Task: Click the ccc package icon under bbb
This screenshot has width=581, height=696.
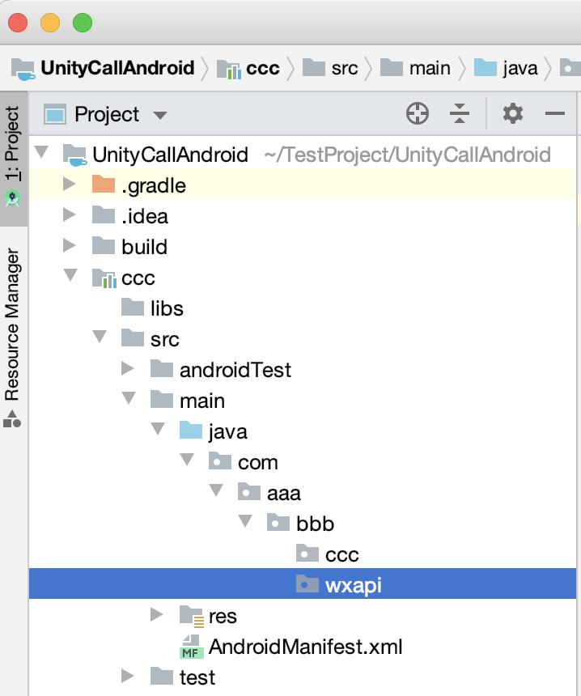Action: [x=307, y=553]
